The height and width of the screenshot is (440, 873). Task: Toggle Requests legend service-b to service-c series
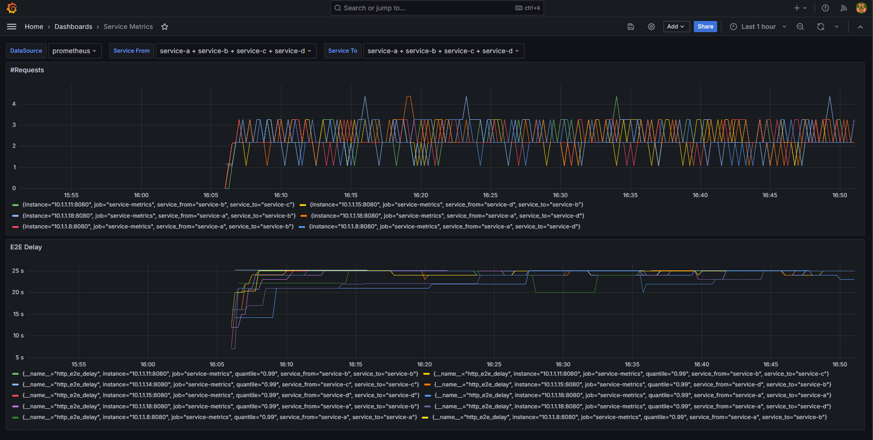[158, 205]
